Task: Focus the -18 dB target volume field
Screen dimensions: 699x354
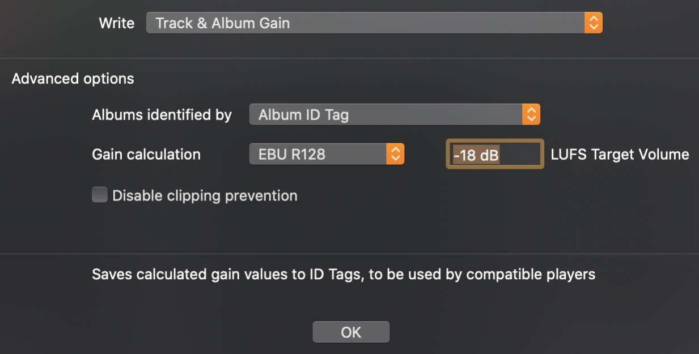Action: 494,155
